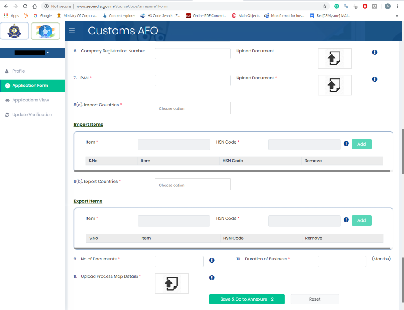Open the Export Countries dropdown

click(193, 184)
